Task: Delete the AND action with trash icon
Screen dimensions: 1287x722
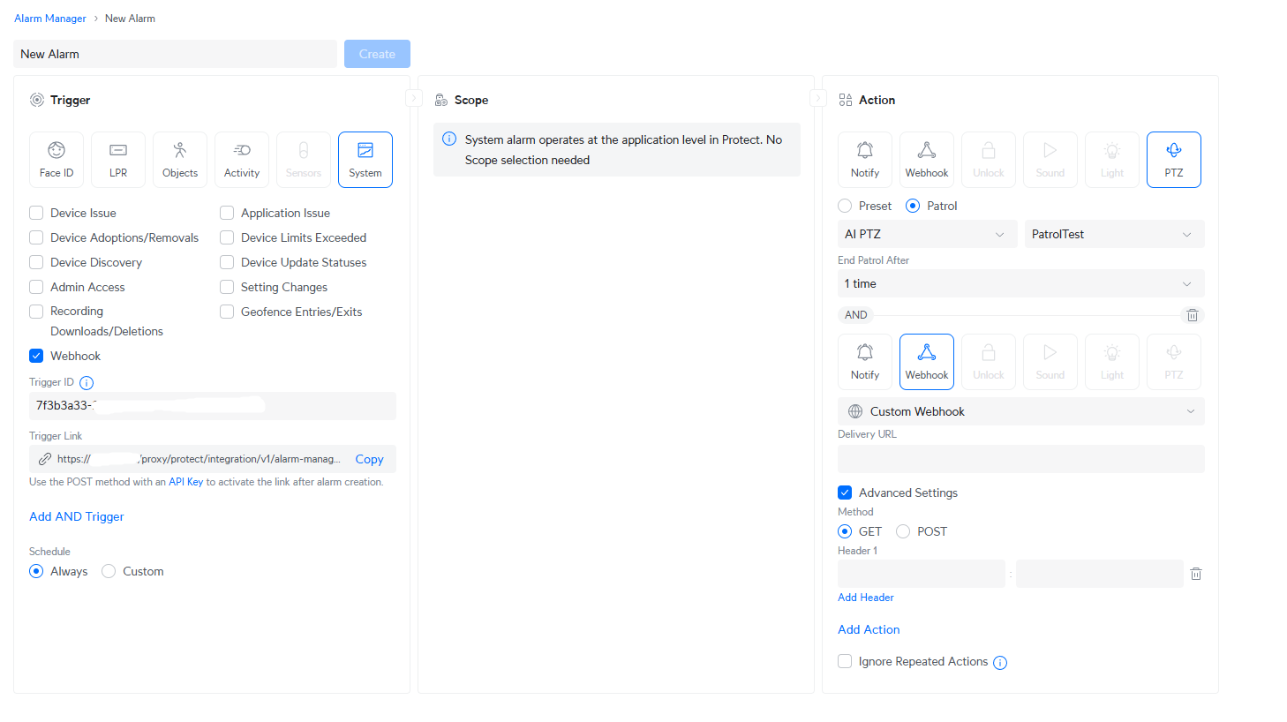Action: [x=1192, y=315]
